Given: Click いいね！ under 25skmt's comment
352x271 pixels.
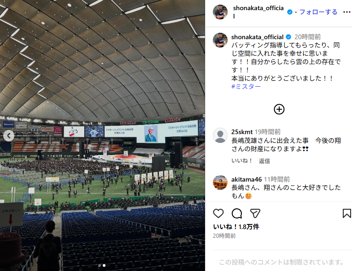Looking at the screenshot, I should [x=241, y=161].
